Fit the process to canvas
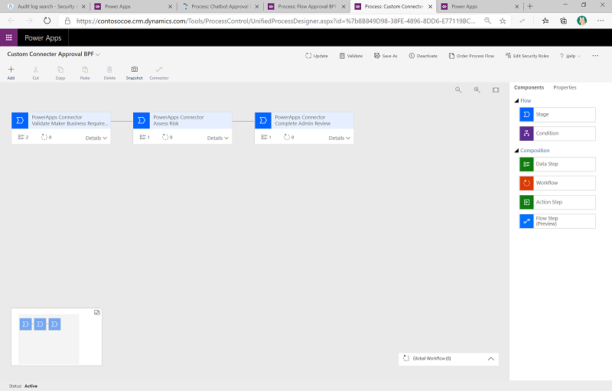This screenshot has height=391, width=612. 496,90
